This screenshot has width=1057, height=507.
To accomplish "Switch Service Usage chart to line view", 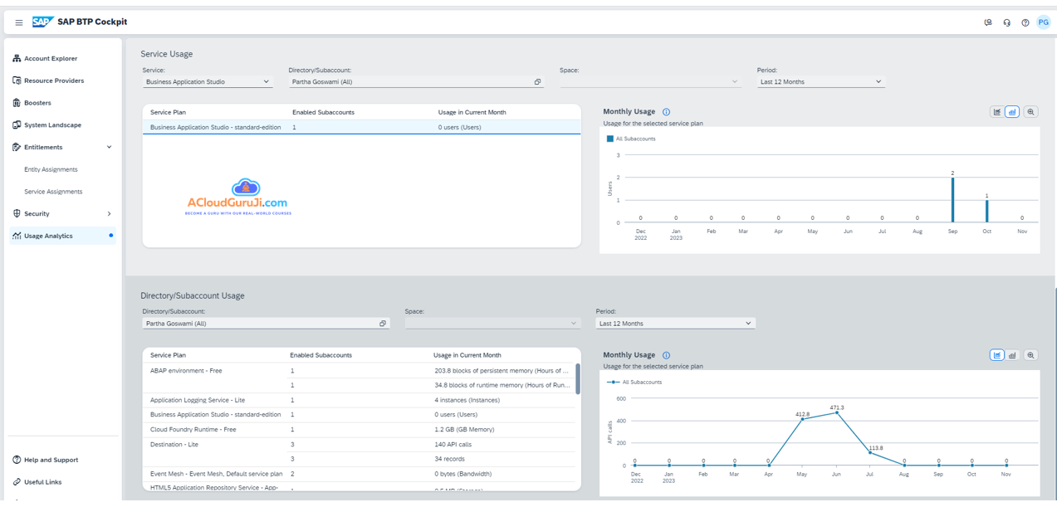I will coord(996,112).
